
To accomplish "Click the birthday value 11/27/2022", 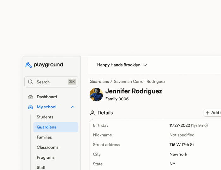I will [x=180, y=125].
